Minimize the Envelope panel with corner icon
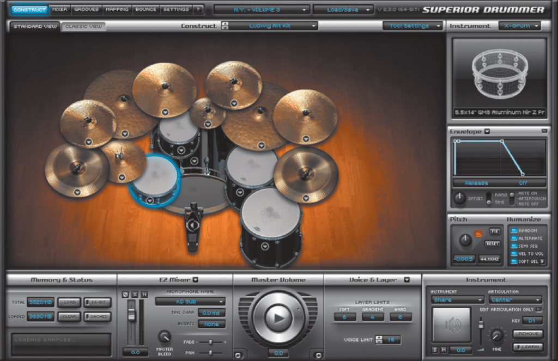Viewport: 558px width, 361px height. point(544,131)
